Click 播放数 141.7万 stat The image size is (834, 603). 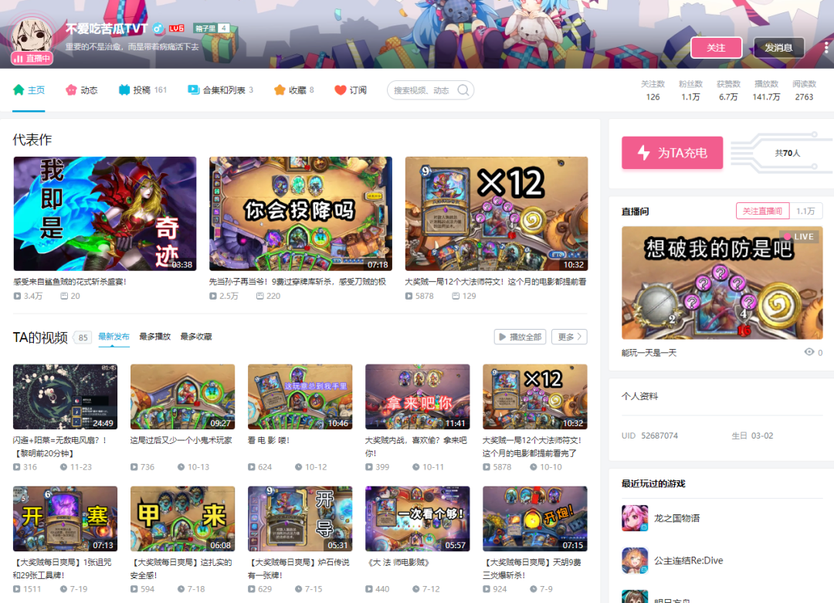(x=766, y=90)
